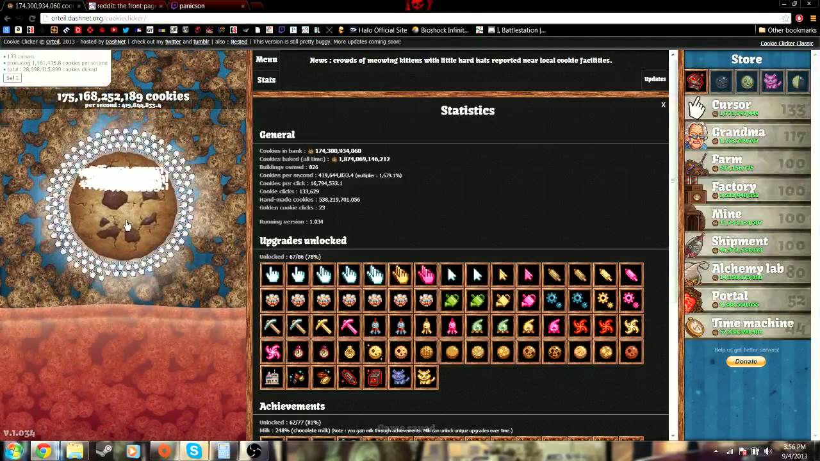Buy a Portal in the store
The width and height of the screenshot is (820, 461).
[x=746, y=299]
